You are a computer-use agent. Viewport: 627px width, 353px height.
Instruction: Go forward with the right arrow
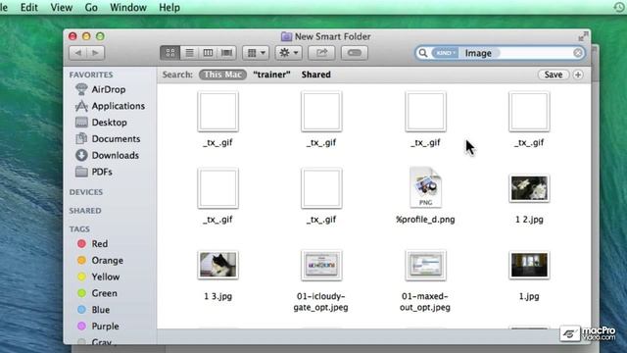pyautogui.click(x=96, y=53)
